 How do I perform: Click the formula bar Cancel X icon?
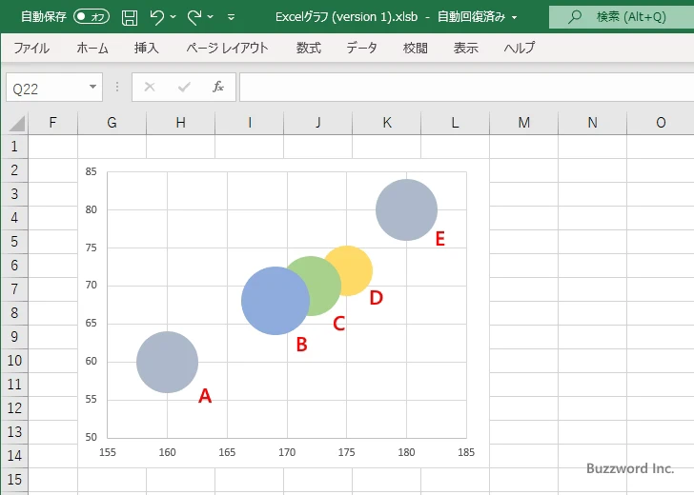pyautogui.click(x=150, y=87)
